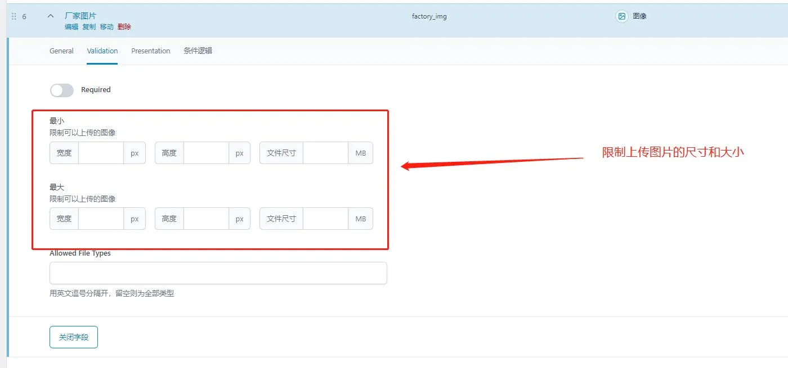Screen dimensions: 788x368
Task: Click the image field type icon
Action: coord(621,17)
